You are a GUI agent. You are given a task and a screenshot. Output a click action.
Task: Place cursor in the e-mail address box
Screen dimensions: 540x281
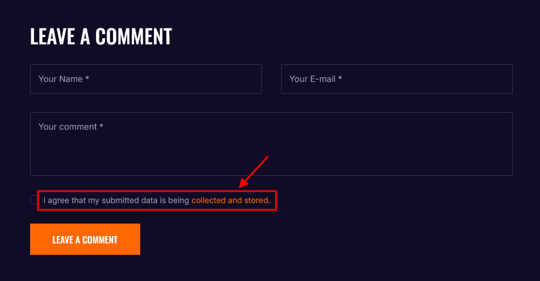(x=396, y=79)
